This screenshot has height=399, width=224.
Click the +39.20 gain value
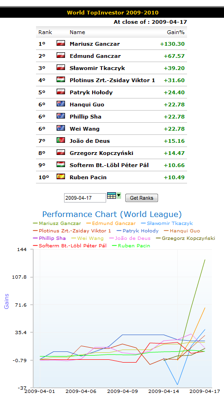[174, 68]
